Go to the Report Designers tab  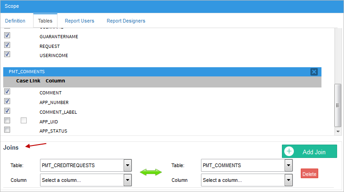tap(126, 21)
